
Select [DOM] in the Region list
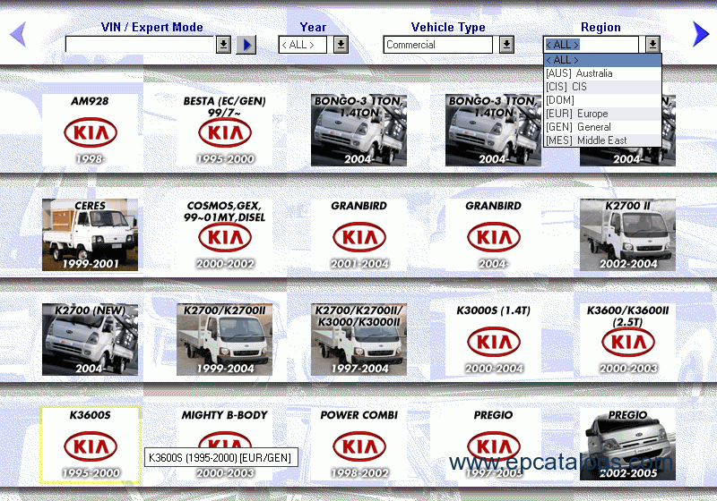coord(602,100)
